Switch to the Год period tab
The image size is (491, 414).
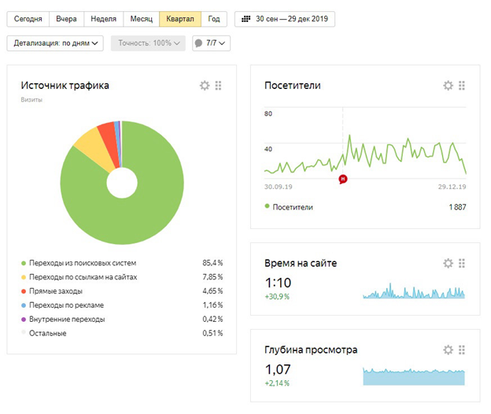pos(214,19)
